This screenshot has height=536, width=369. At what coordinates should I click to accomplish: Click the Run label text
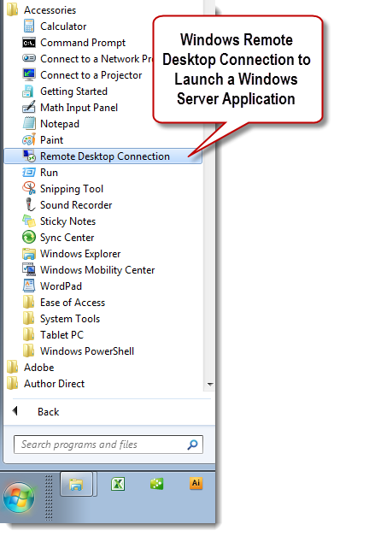pyautogui.click(x=50, y=173)
